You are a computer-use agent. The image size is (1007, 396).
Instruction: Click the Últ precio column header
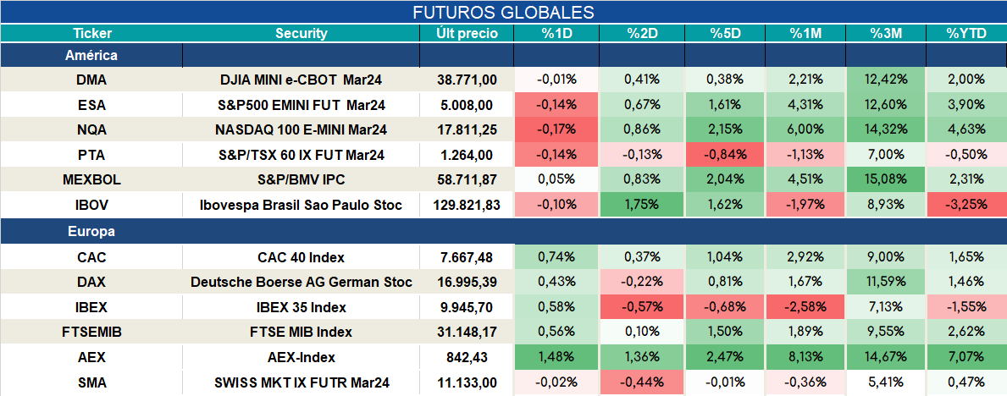pyautogui.click(x=467, y=34)
